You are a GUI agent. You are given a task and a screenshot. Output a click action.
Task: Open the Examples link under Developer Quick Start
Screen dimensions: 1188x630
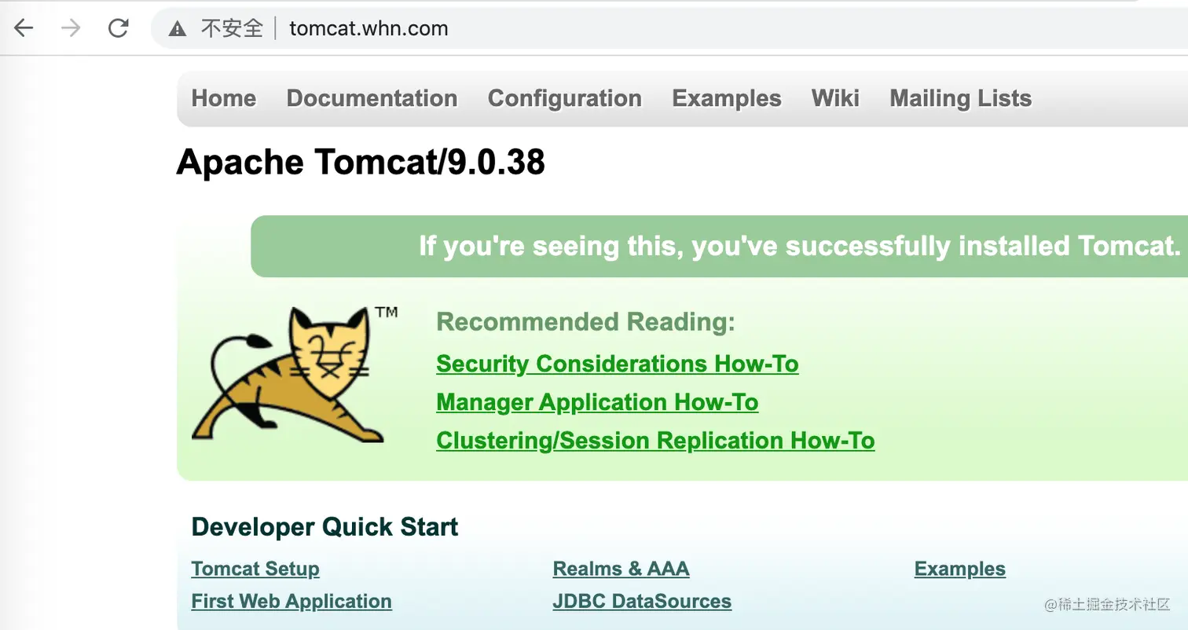pyautogui.click(x=959, y=569)
